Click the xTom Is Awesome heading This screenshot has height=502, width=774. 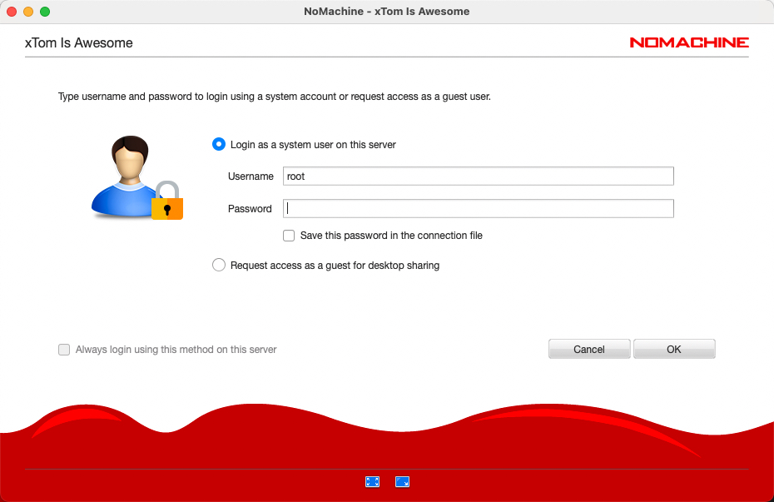[79, 43]
